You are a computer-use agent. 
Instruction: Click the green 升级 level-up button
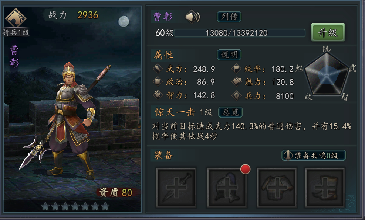[x=328, y=32]
